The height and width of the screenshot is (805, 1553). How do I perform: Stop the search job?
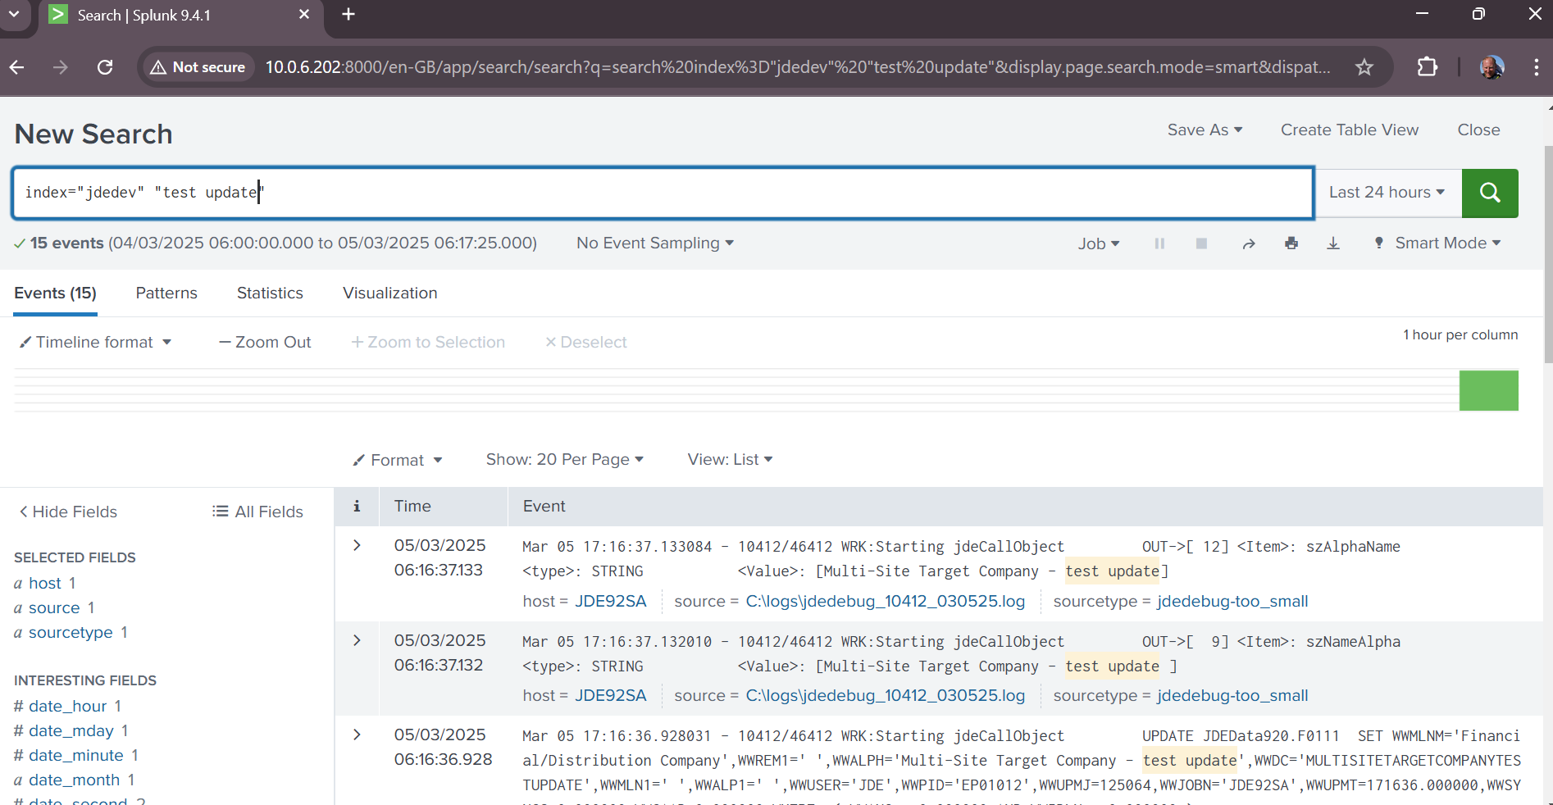(x=1201, y=243)
